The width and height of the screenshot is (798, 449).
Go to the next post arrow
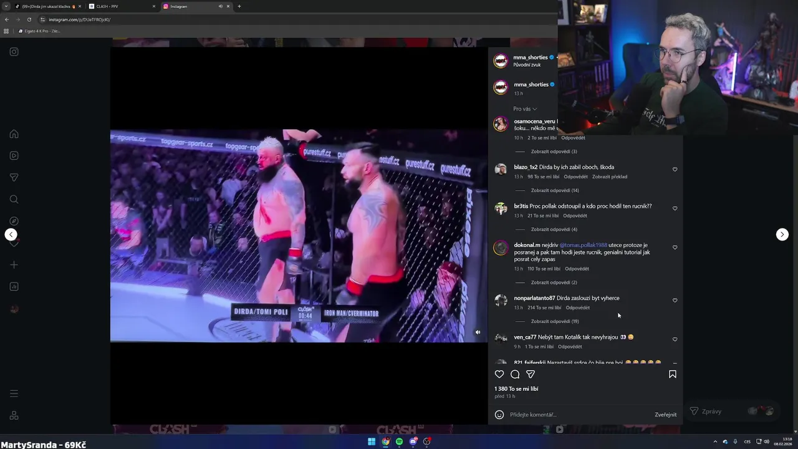point(782,234)
